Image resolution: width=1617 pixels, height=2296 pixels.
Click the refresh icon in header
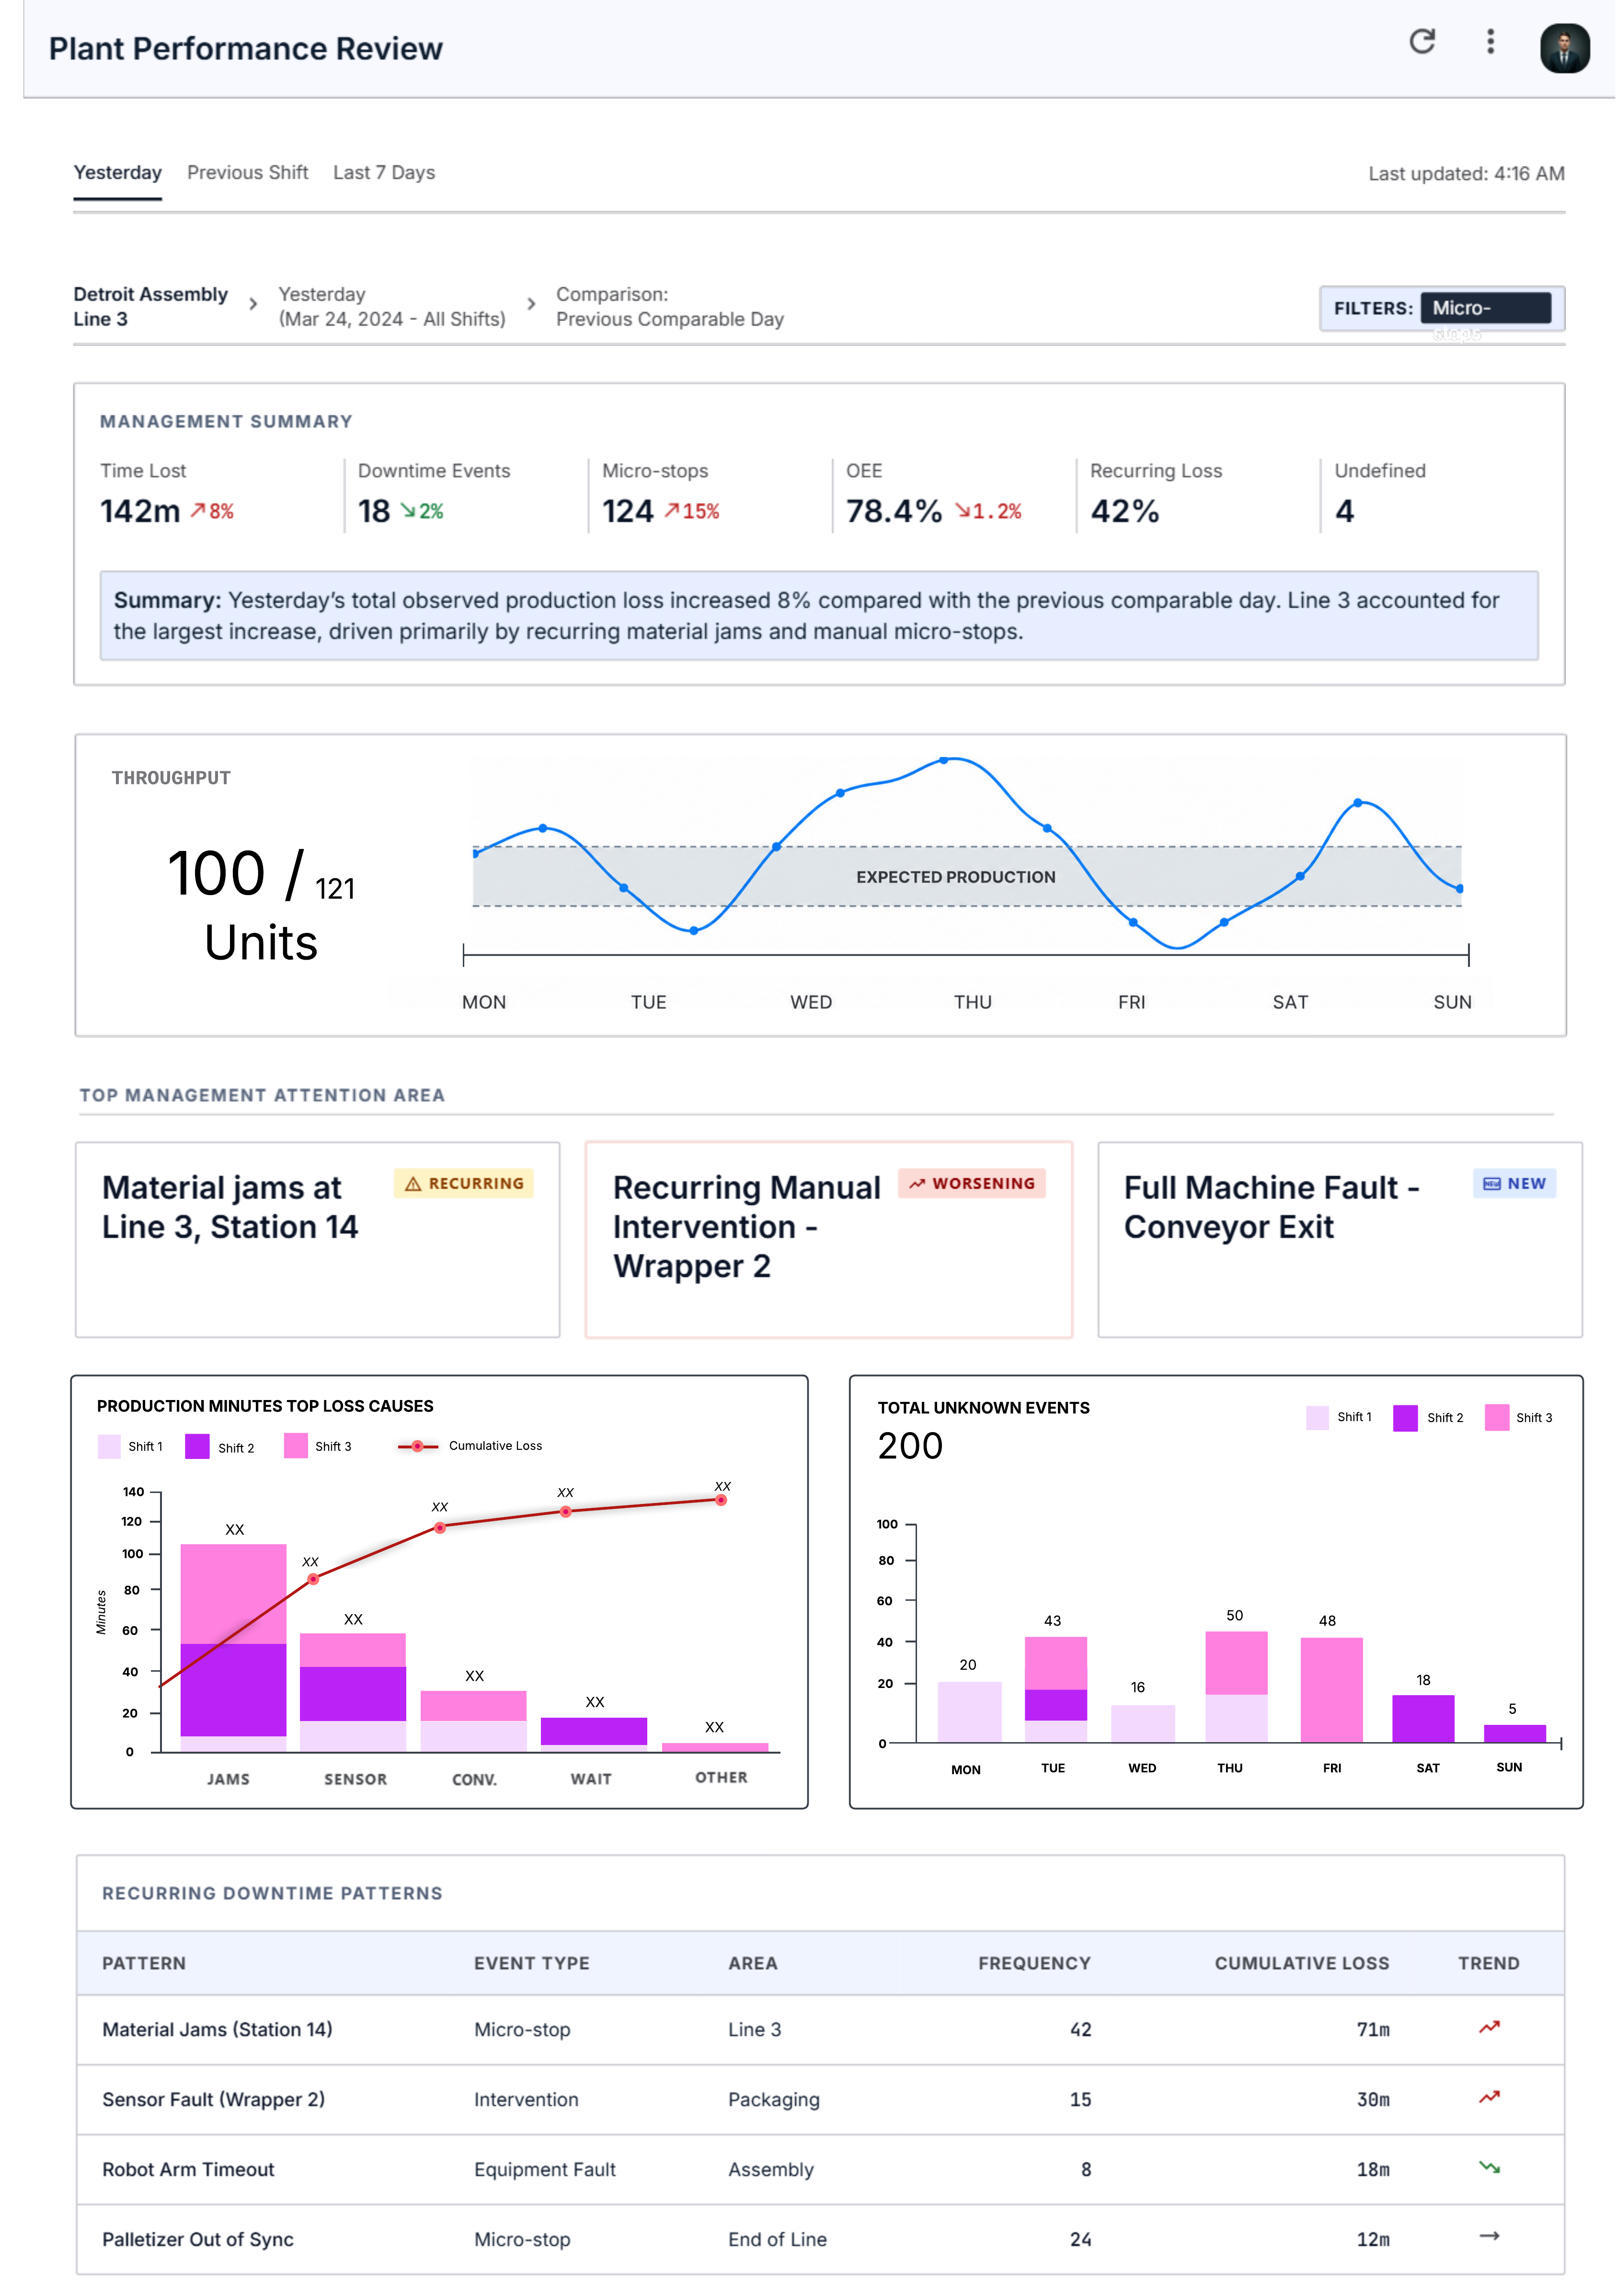1421,42
